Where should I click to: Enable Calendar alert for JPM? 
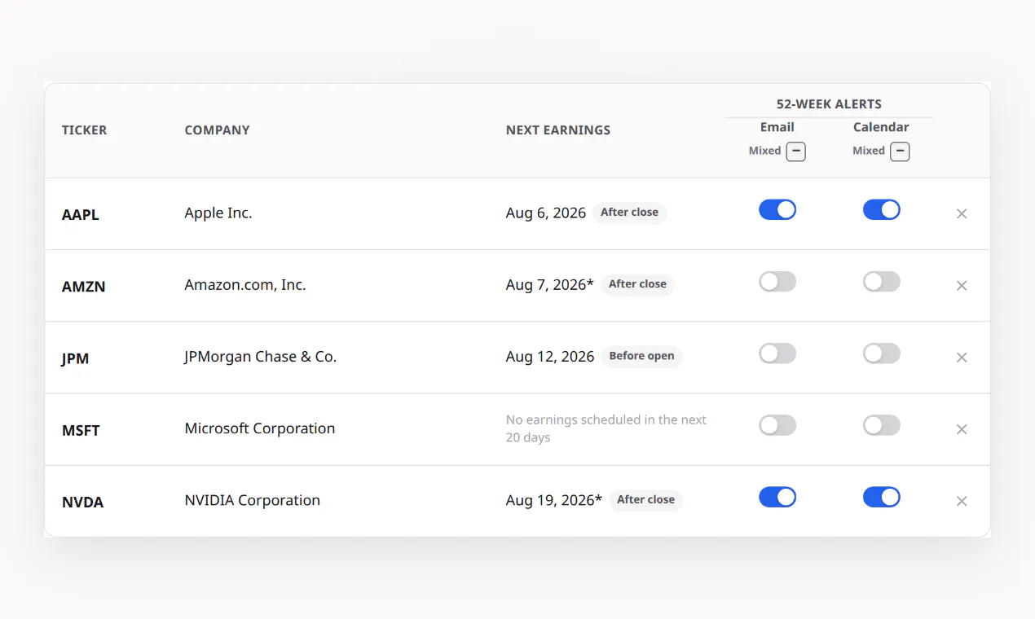(882, 353)
